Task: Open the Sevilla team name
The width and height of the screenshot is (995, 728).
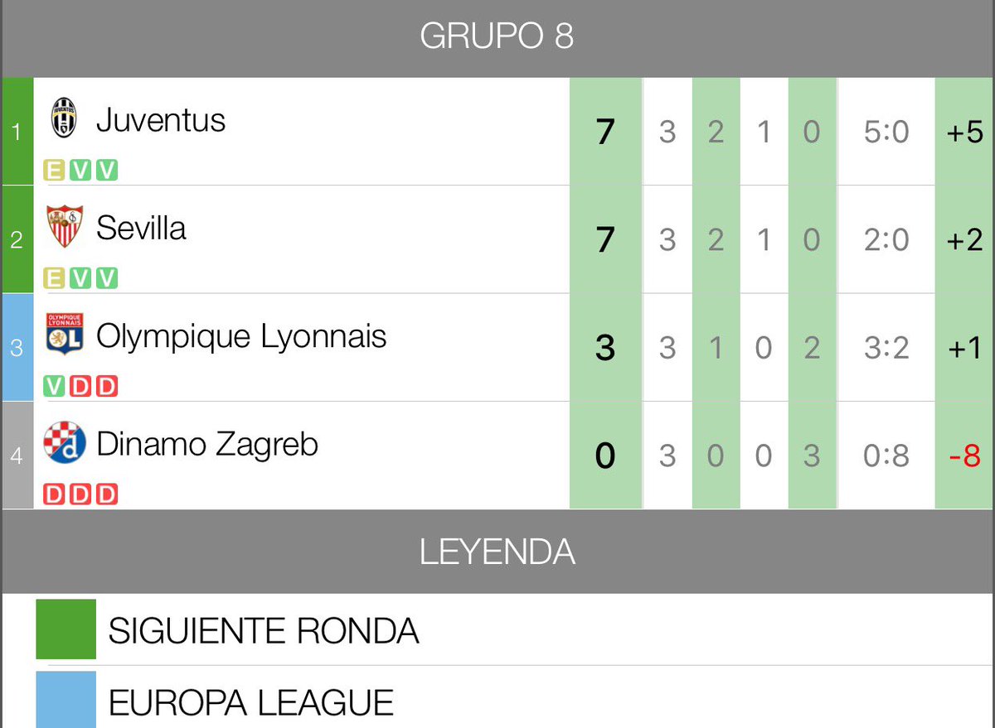Action: tap(141, 229)
